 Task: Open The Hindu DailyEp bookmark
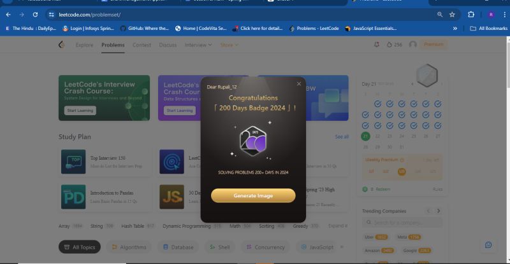(x=31, y=28)
